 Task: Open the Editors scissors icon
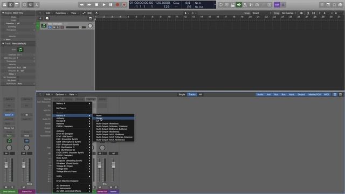(37, 5)
